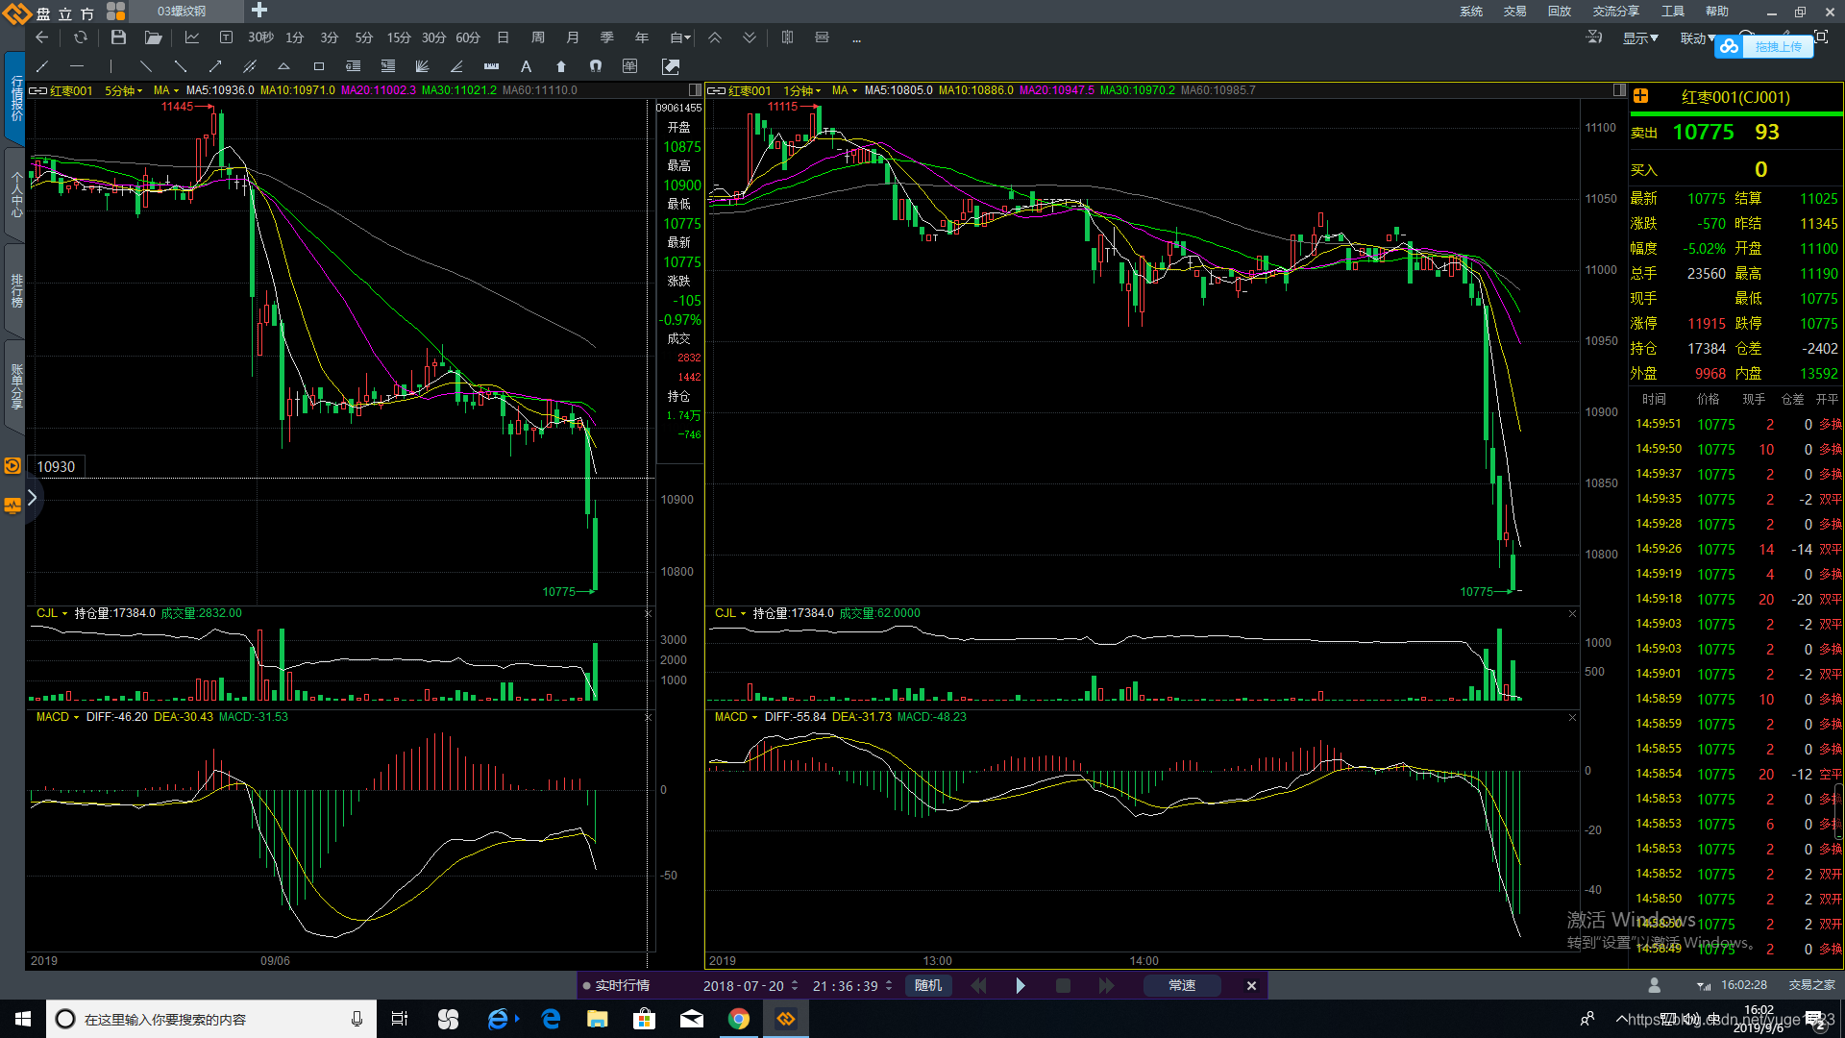Viewport: 1845px width, 1038px height.
Task: Open the 帮助 menu
Action: (x=1717, y=12)
